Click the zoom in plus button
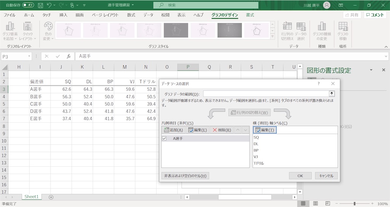The height and width of the screenshot is (207, 390). pos(372,204)
